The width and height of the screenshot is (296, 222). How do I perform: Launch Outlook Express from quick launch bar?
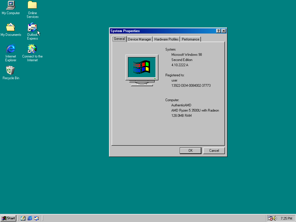[x=36, y=218]
